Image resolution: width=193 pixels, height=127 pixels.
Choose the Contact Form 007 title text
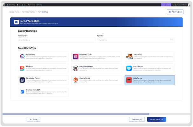(33, 90)
